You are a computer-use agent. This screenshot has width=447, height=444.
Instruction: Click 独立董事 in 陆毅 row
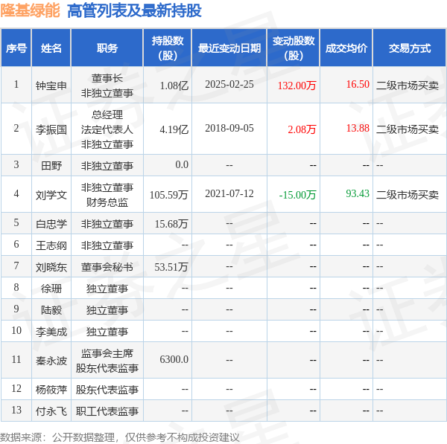pyautogui.click(x=107, y=310)
